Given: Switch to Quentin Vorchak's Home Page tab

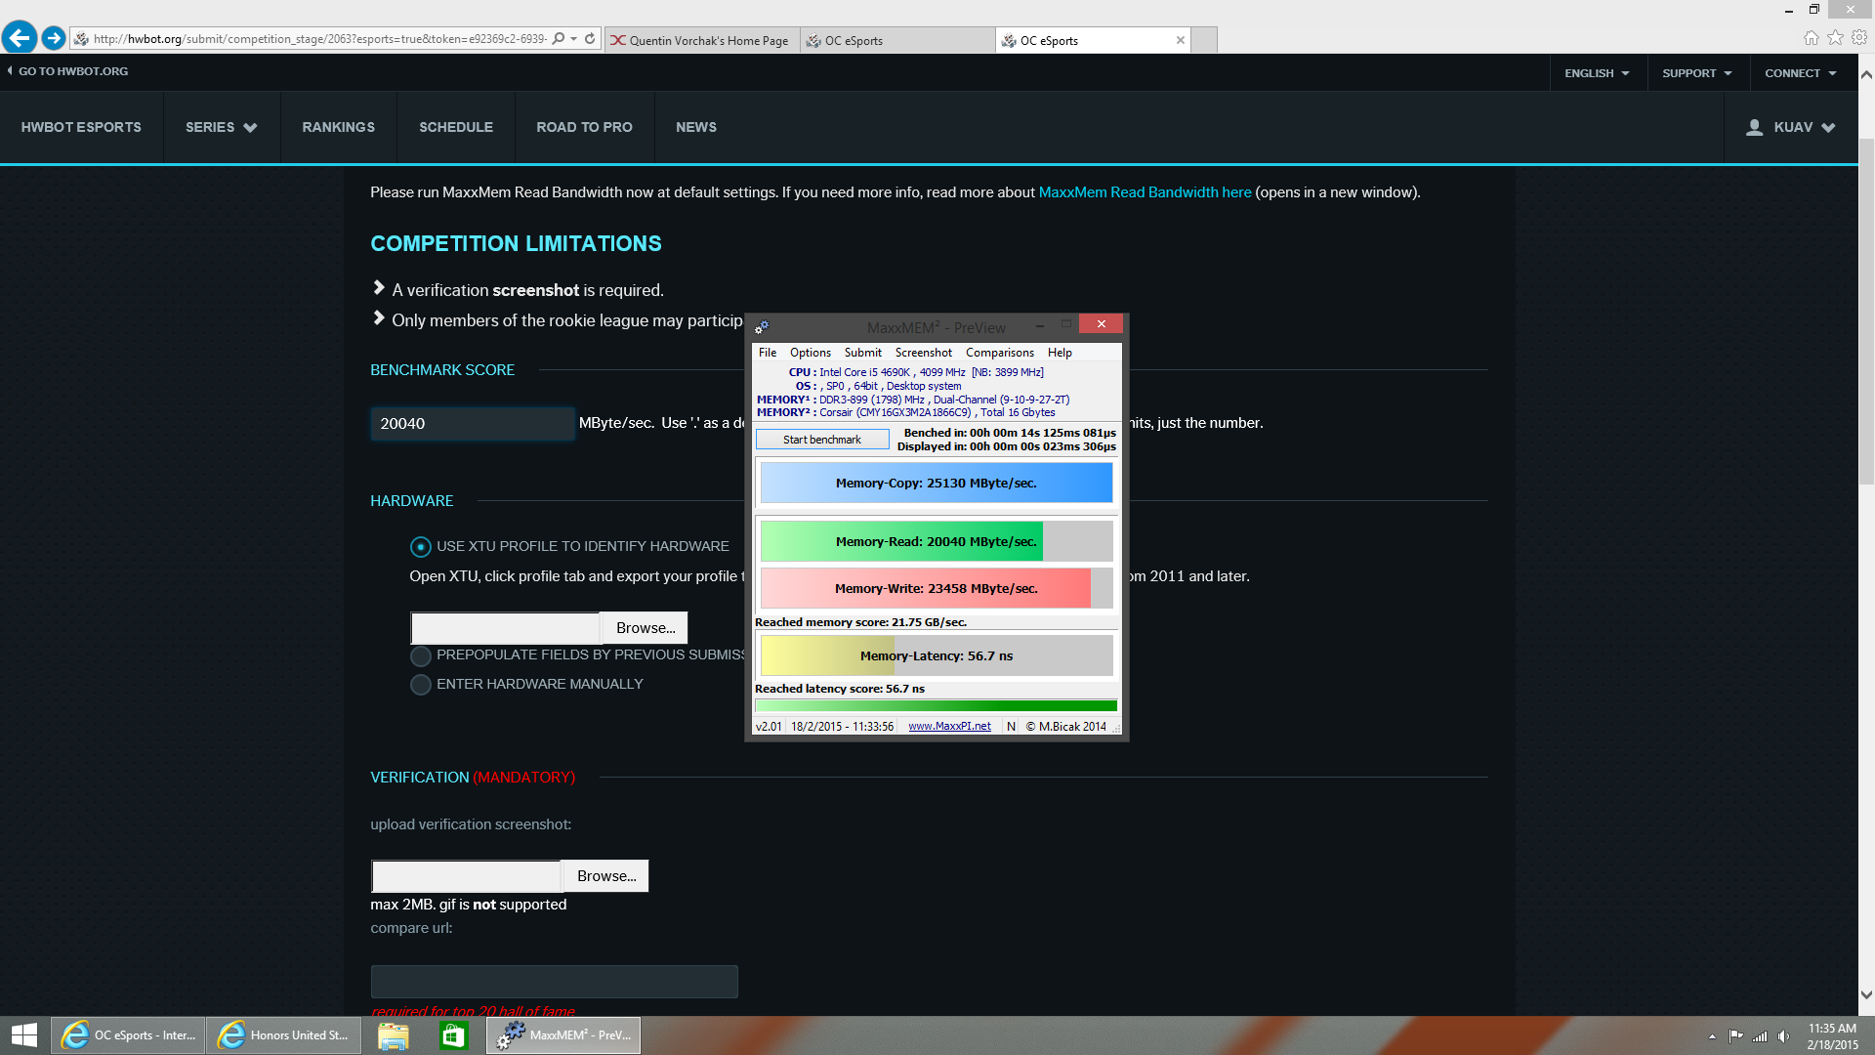Looking at the screenshot, I should point(702,40).
